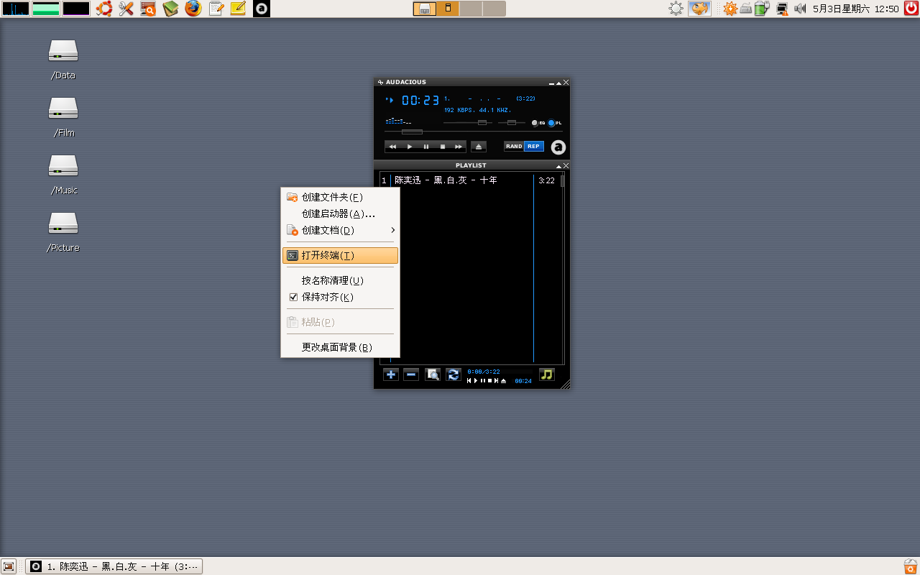
Task: Uncheck the 保持对齐(K) checkbox
Action: [293, 297]
